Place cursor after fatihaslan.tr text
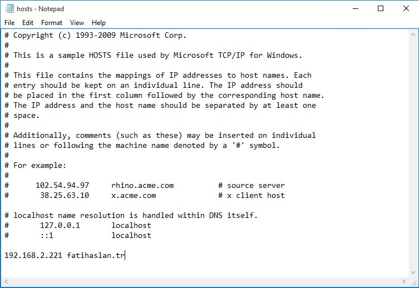 point(125,255)
